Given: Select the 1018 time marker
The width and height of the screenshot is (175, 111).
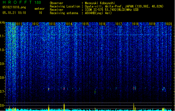Looking at the screenshot, I should [x=135, y=24].
